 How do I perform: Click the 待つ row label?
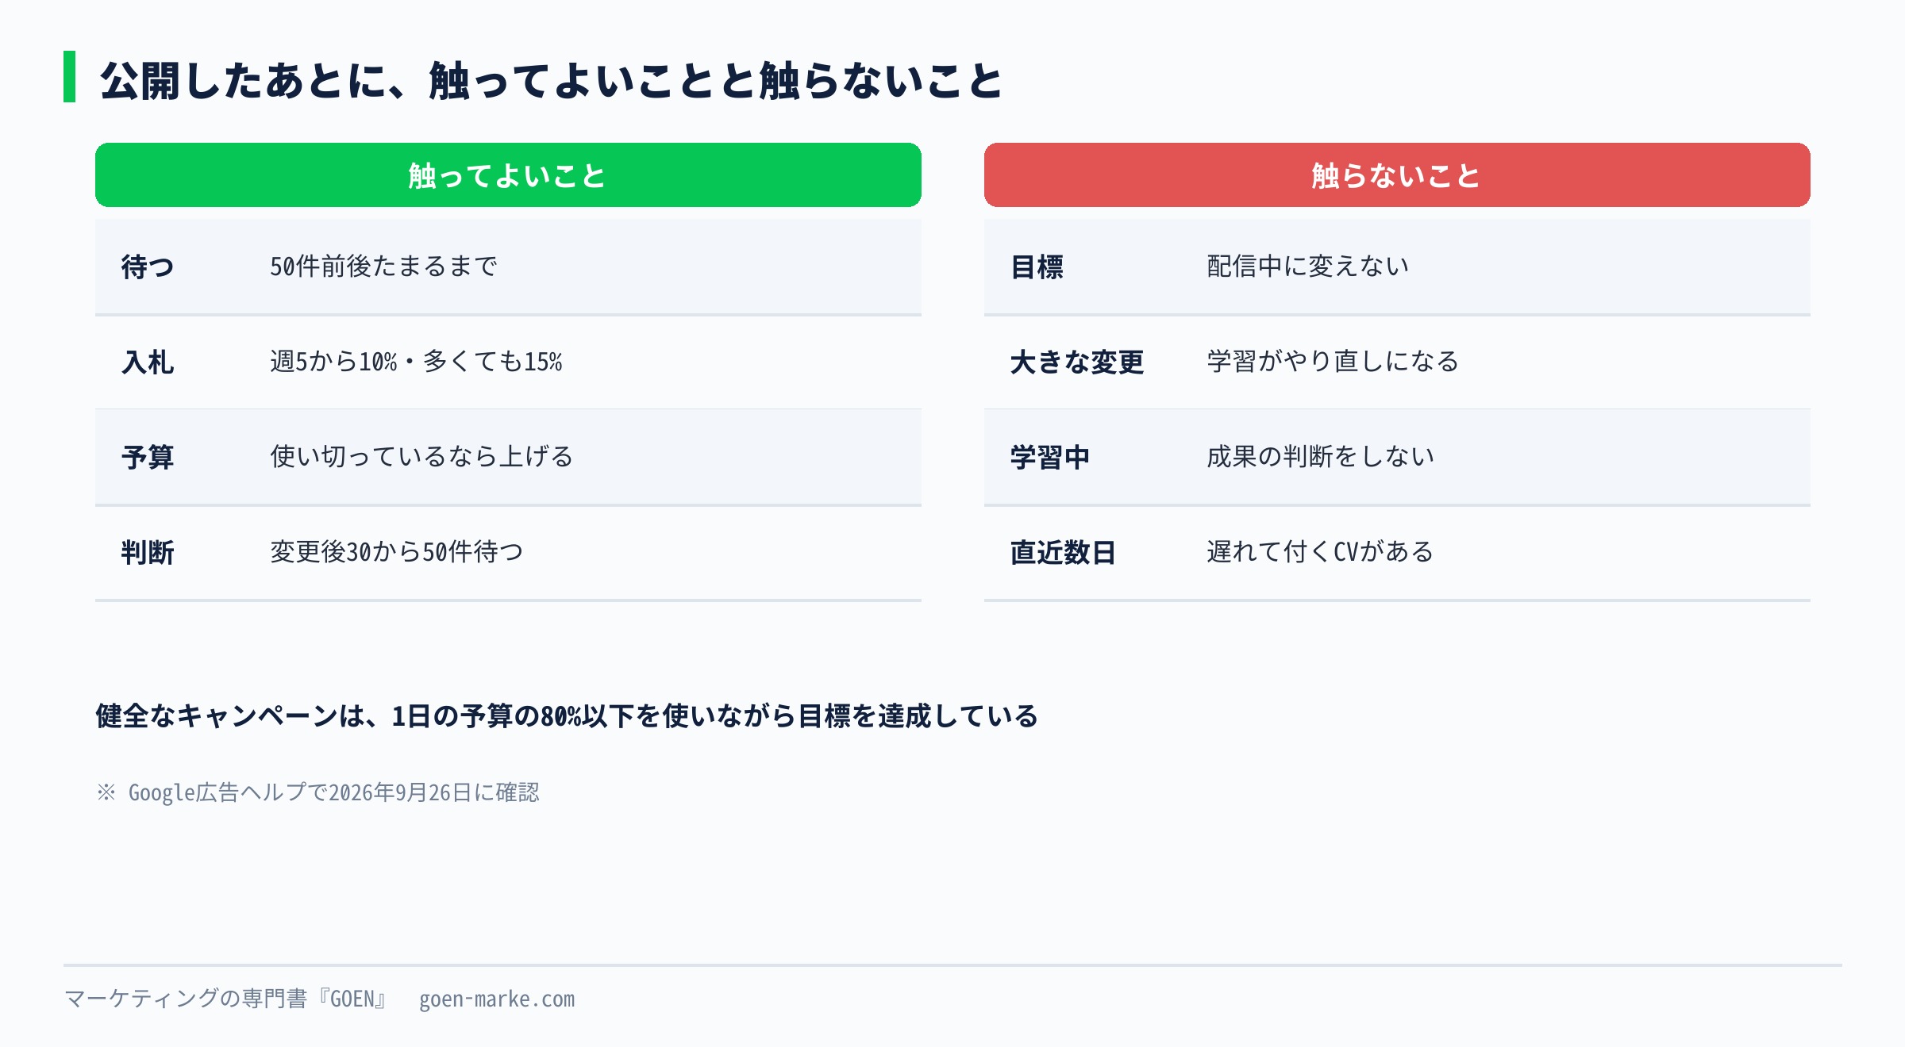148,267
